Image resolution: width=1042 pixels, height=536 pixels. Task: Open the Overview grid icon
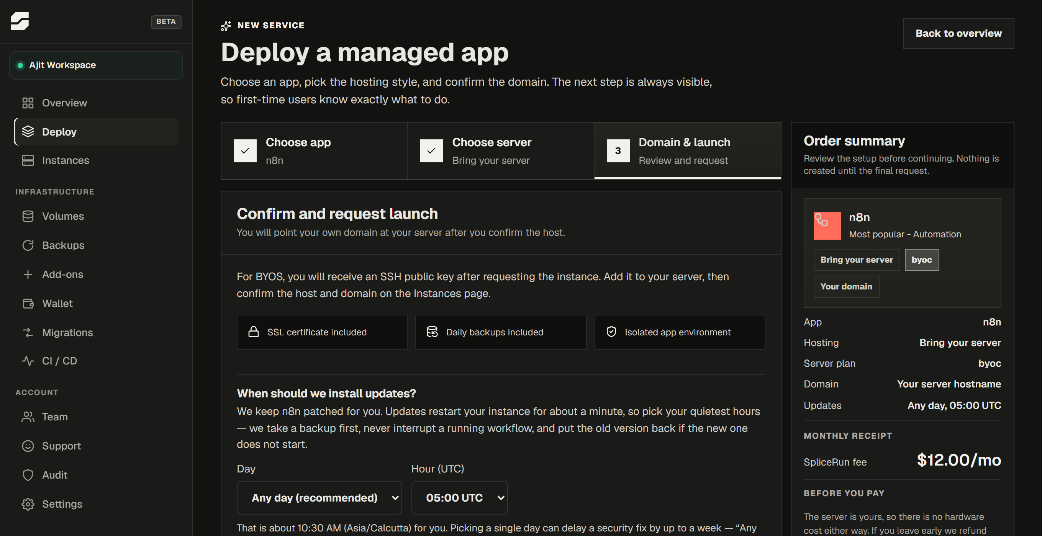(x=28, y=103)
